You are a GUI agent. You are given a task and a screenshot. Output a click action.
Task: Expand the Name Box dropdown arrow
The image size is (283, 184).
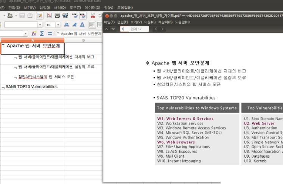(25, 34)
